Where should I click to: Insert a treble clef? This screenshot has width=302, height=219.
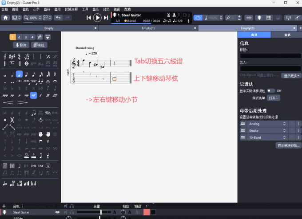pos(5,57)
